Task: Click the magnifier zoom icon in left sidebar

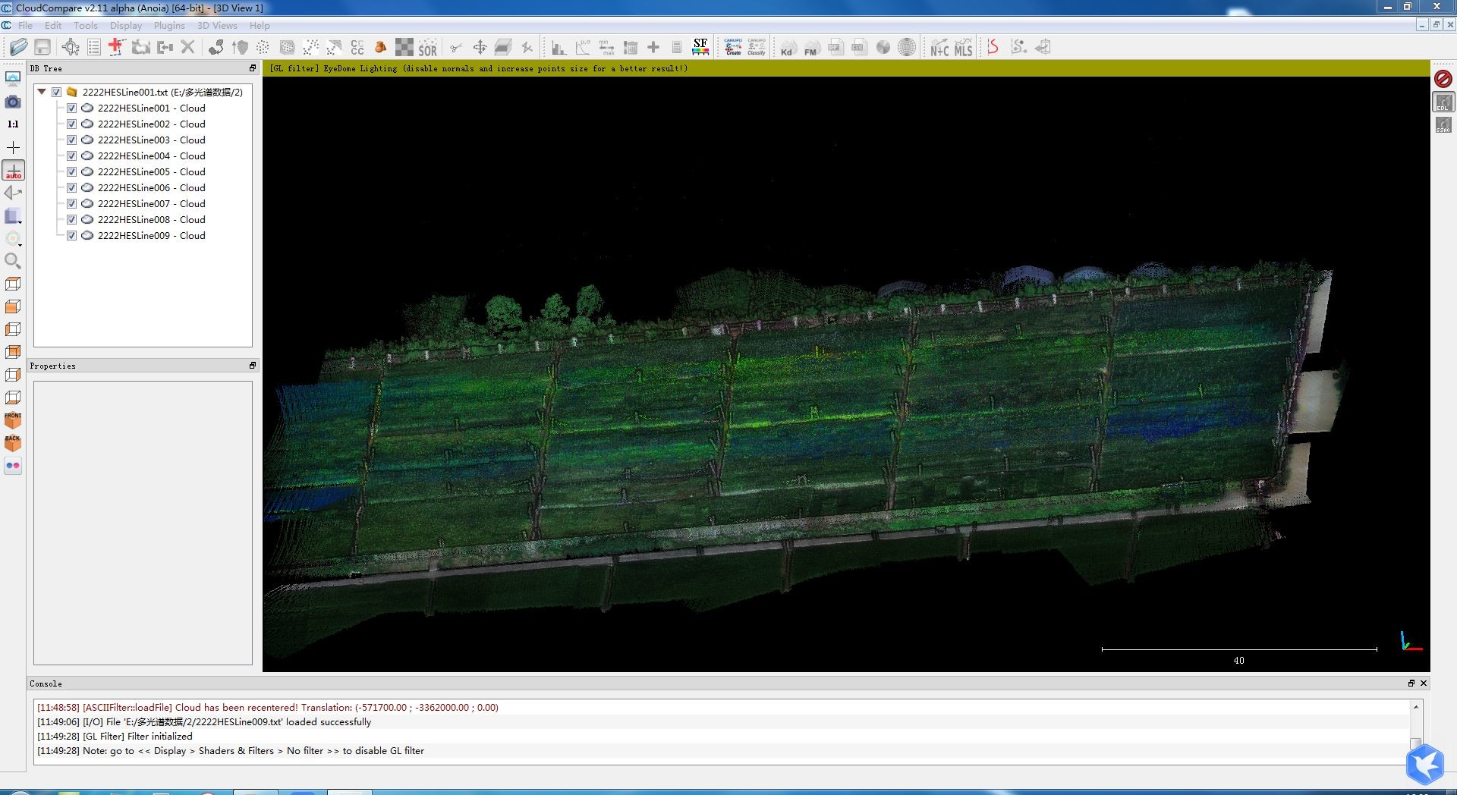Action: (13, 261)
